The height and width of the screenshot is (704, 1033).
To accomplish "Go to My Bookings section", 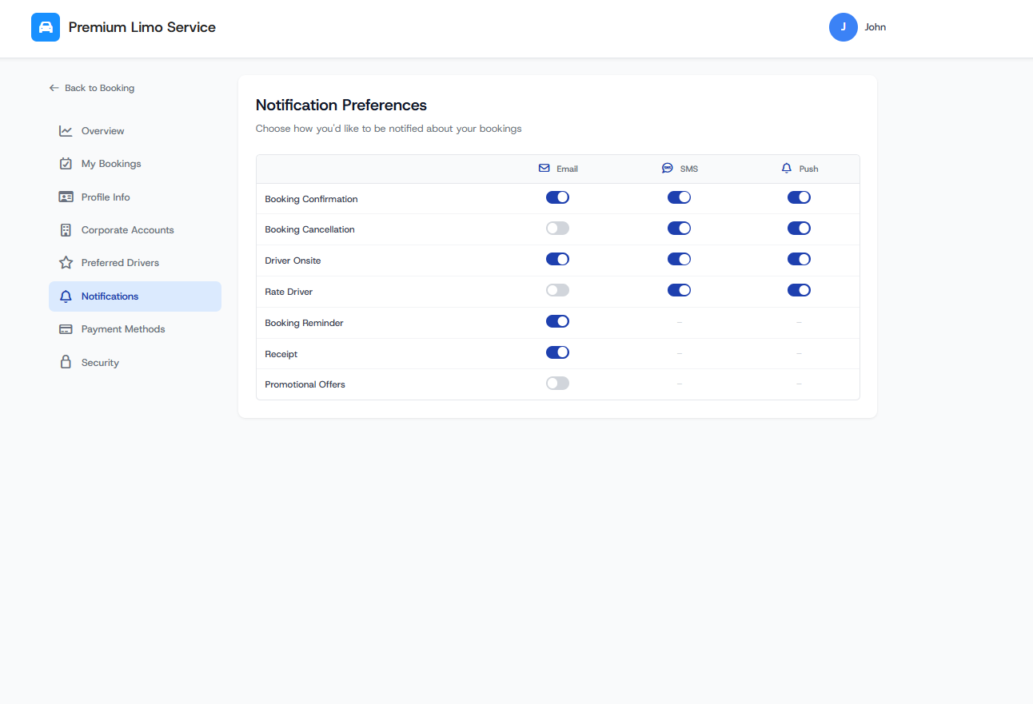I will point(111,164).
